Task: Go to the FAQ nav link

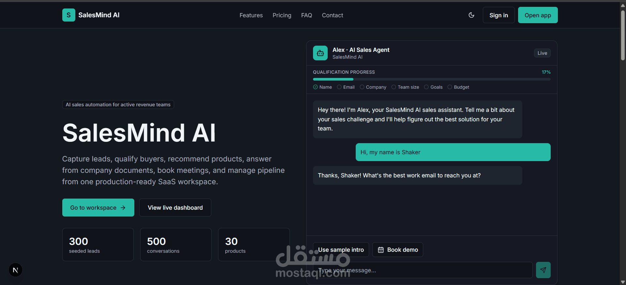Action: coord(306,15)
